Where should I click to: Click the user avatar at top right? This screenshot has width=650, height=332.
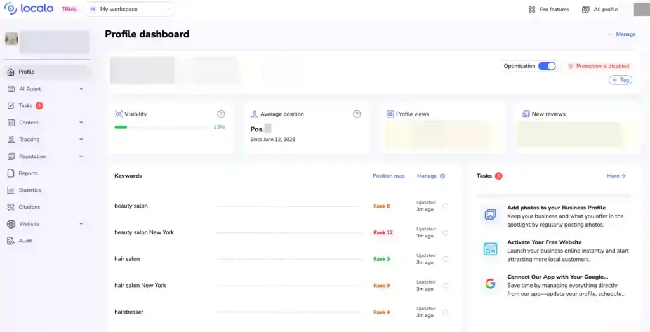point(642,9)
